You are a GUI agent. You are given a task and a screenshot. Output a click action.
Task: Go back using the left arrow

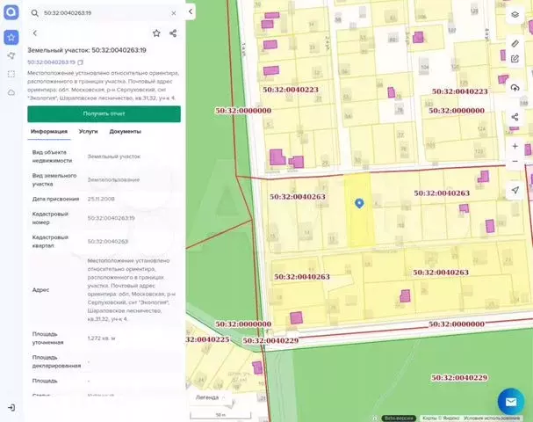[x=35, y=33]
